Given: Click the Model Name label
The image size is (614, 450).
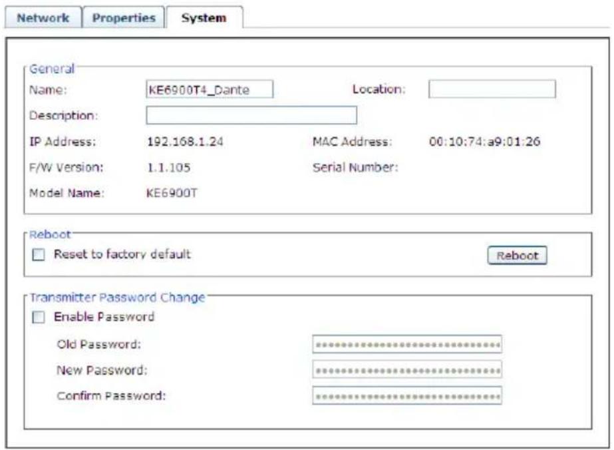Looking at the screenshot, I should (x=67, y=193).
